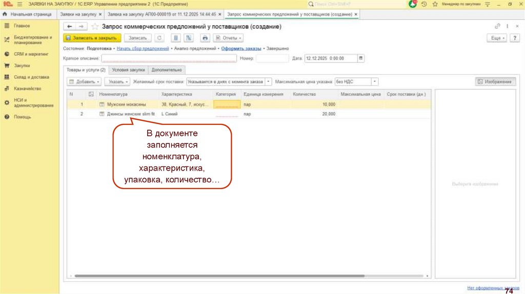Viewport: 525px width, 294px height.
Task: Open the Отчеты dropdown menu
Action: tap(228, 38)
